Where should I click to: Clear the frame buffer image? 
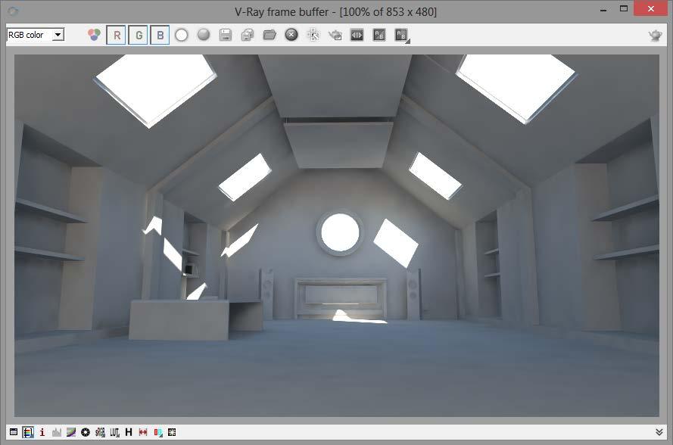click(x=291, y=34)
